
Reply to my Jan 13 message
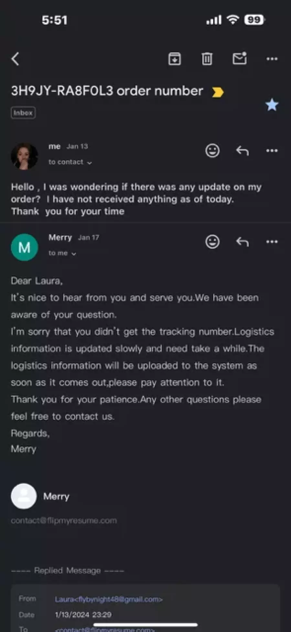coord(242,150)
